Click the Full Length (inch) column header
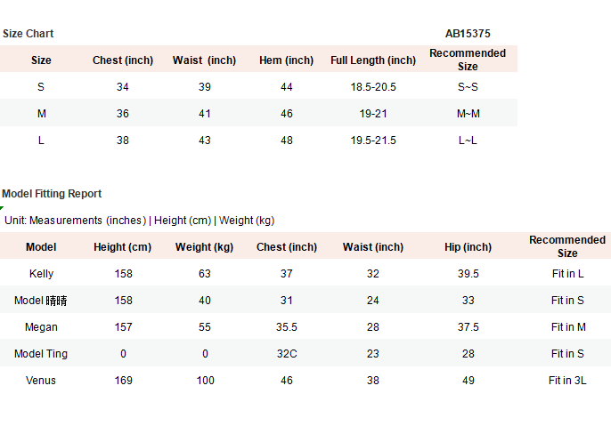This screenshot has height=426, width=611. tap(373, 60)
